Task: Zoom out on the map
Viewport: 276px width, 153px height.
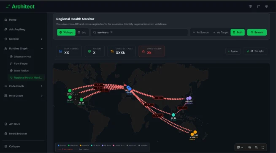Action: point(256,148)
